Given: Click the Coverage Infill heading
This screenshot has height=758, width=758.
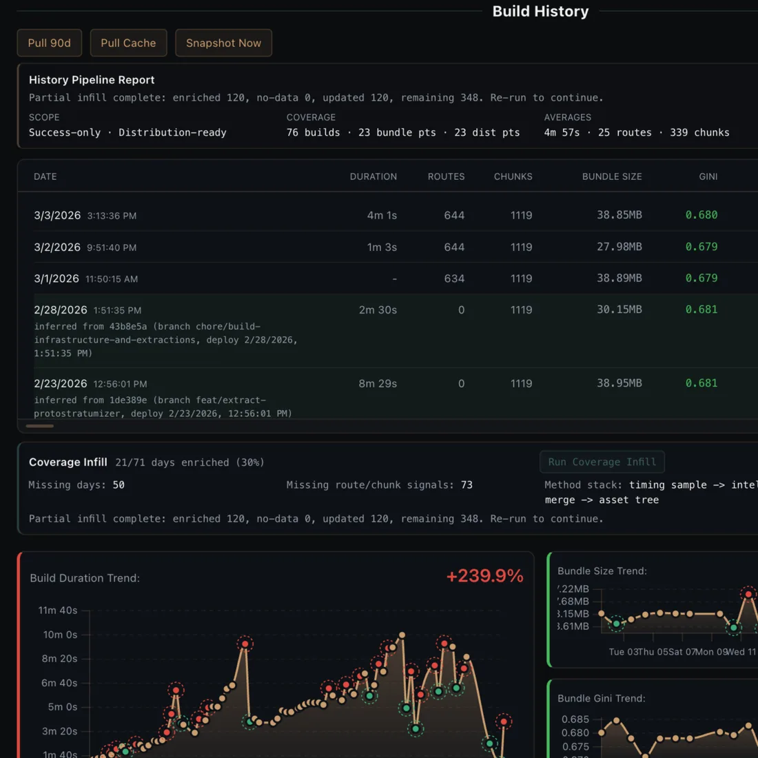Looking at the screenshot, I should click(68, 462).
